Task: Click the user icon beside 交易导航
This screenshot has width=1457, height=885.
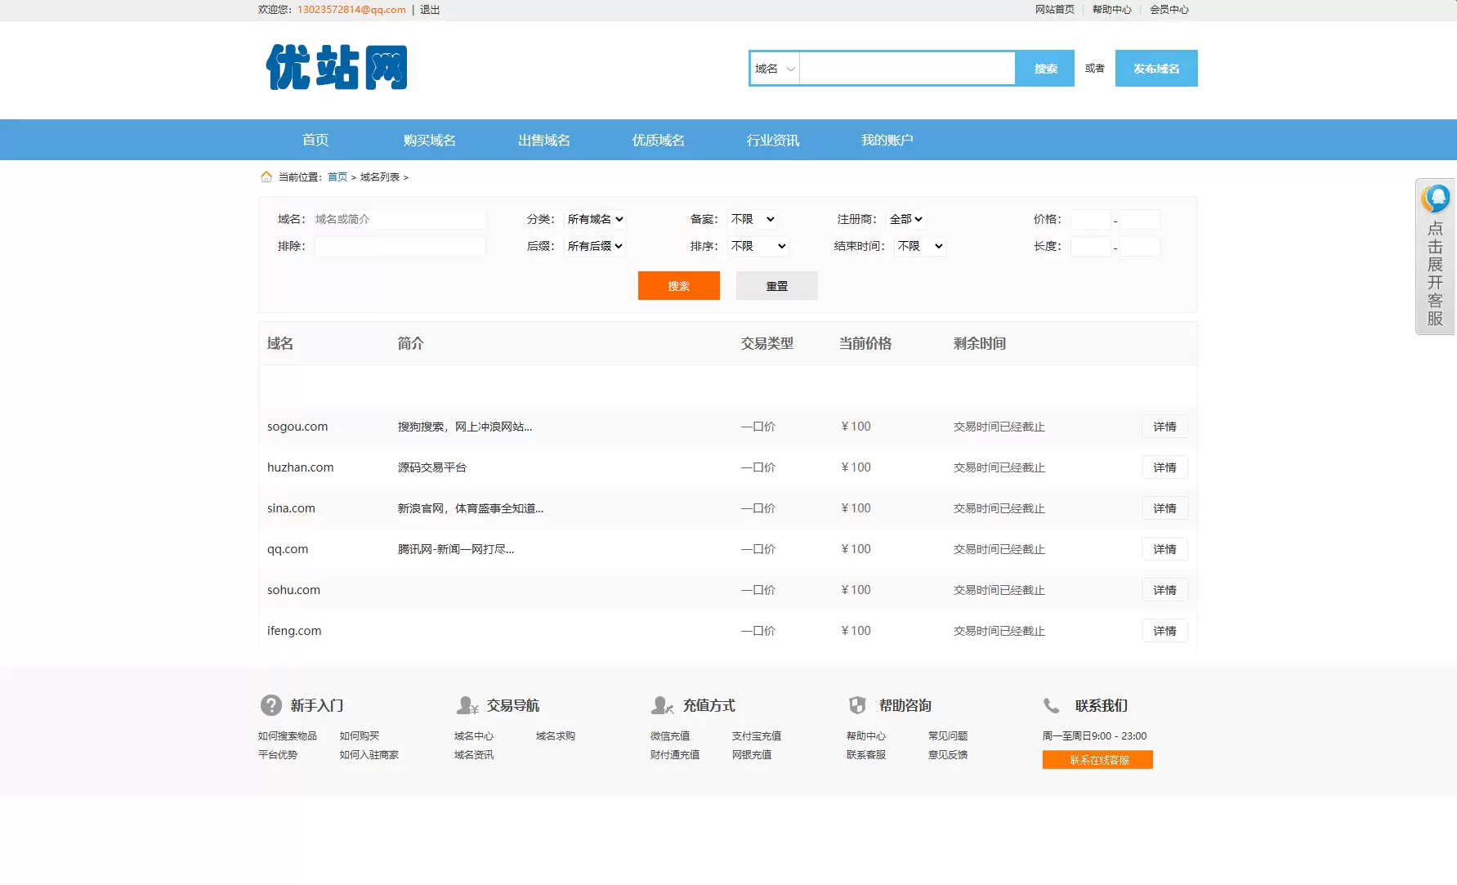Action: (467, 705)
